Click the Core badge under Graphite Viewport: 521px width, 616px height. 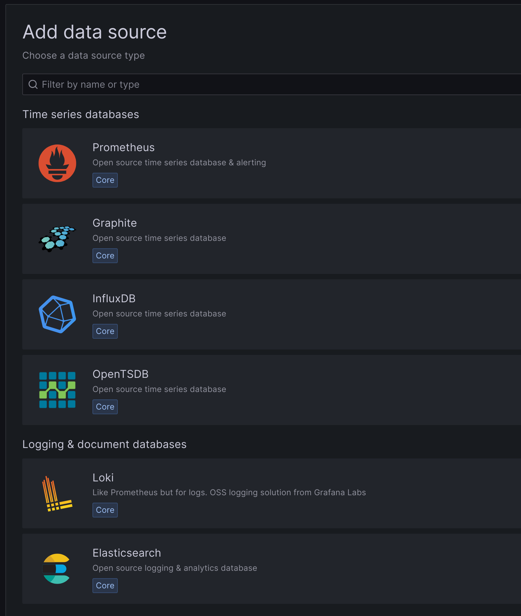click(x=105, y=256)
